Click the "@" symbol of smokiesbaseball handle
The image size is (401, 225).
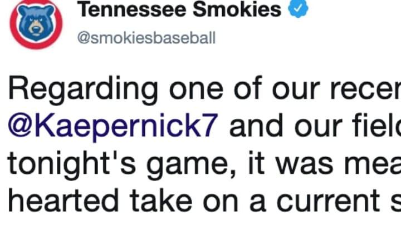click(x=84, y=38)
